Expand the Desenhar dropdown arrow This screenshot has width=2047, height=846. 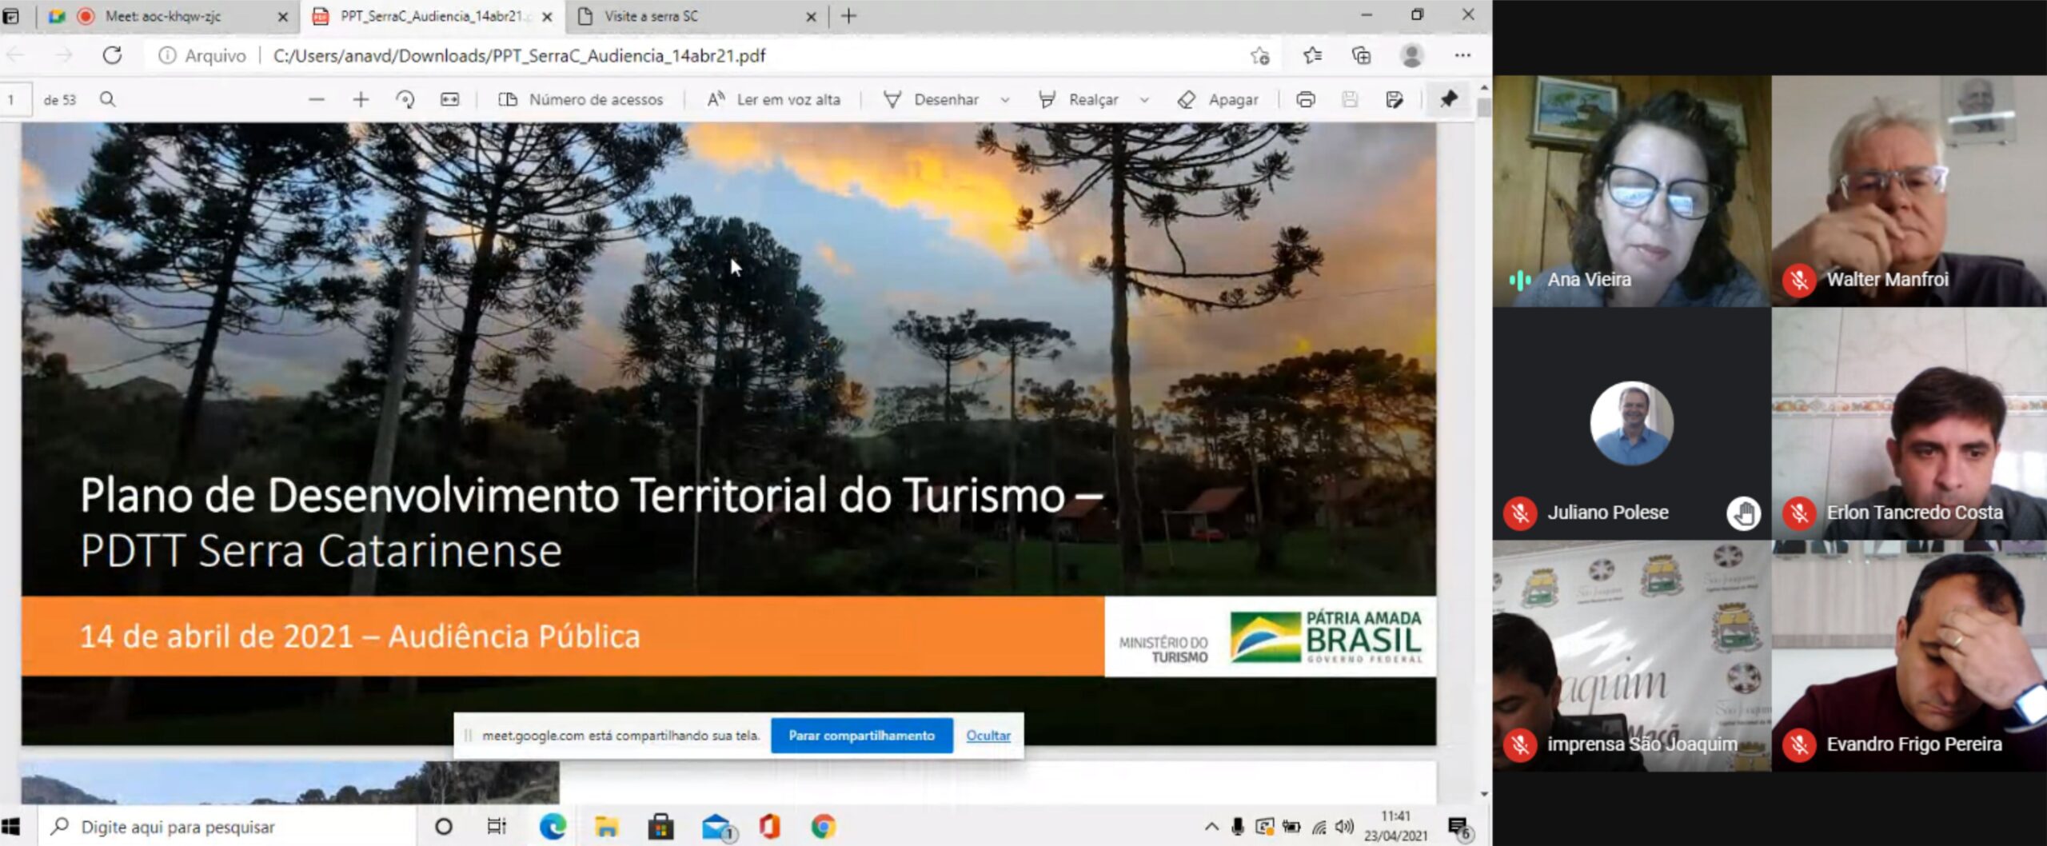pyautogui.click(x=1005, y=100)
